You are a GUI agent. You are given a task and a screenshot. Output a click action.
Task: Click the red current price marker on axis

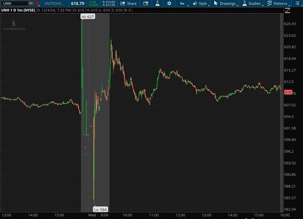coord(288,92)
